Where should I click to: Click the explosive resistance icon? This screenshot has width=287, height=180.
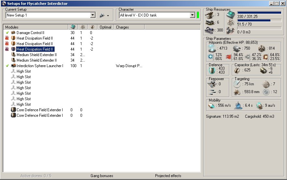tap(265, 57)
